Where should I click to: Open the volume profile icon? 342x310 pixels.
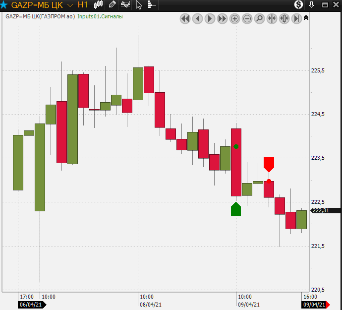point(151,5)
